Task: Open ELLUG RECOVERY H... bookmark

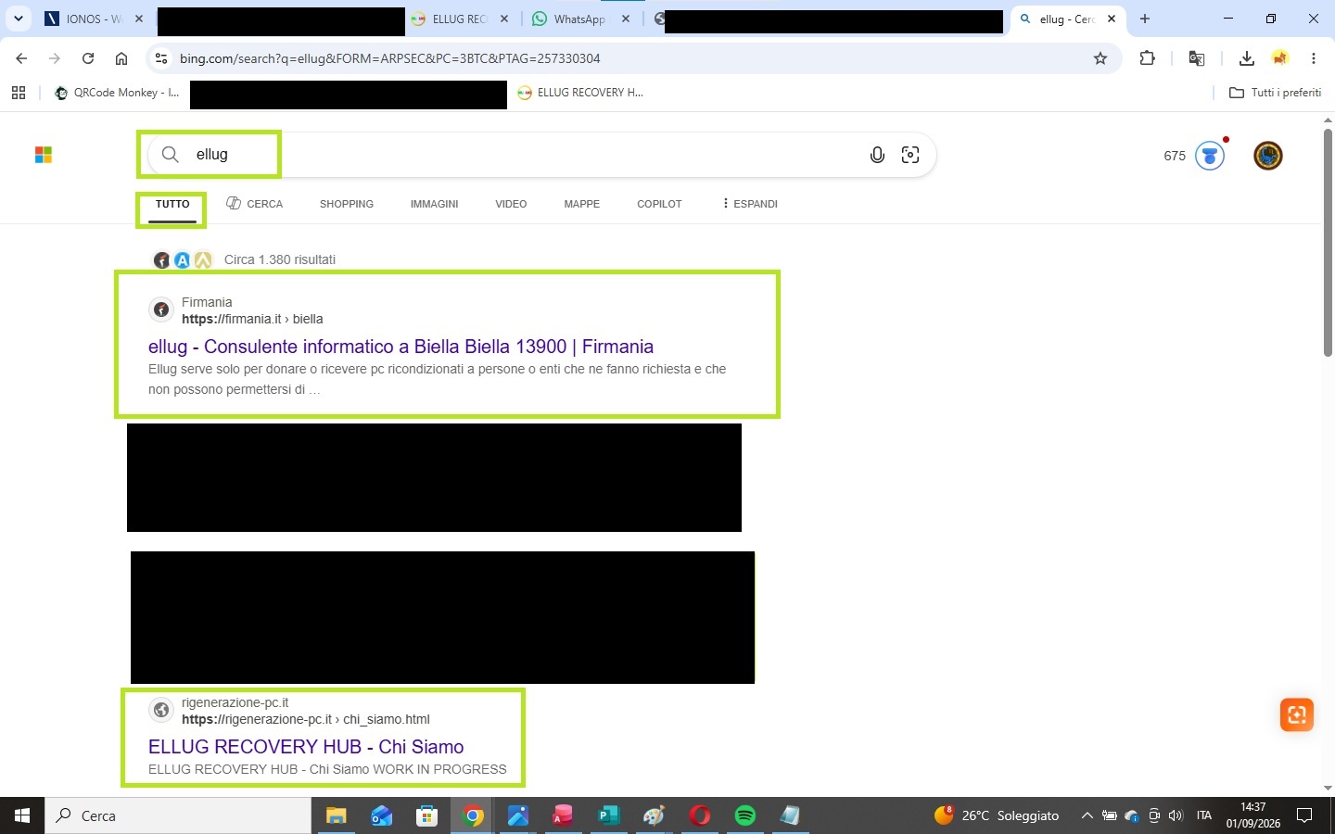Action: [580, 93]
